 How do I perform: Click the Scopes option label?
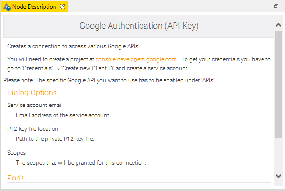point(17,153)
